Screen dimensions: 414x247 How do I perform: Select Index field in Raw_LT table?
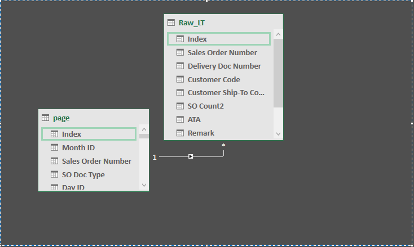point(219,39)
